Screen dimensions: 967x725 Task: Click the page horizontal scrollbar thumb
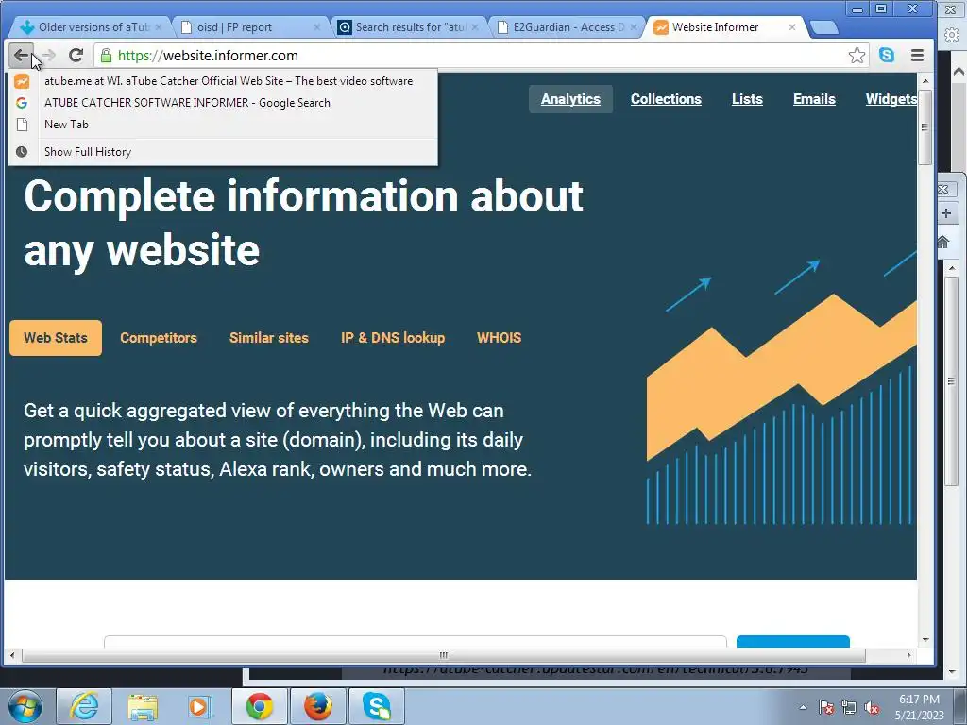coord(444,655)
